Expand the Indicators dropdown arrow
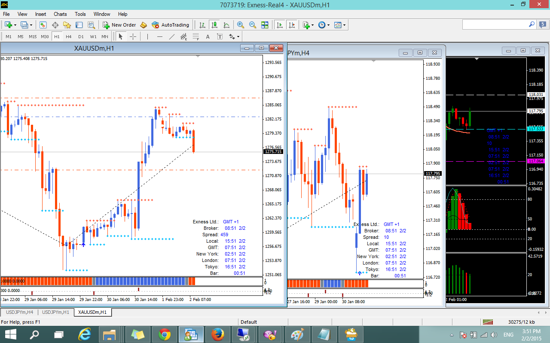This screenshot has height=343, width=550. pos(313,25)
